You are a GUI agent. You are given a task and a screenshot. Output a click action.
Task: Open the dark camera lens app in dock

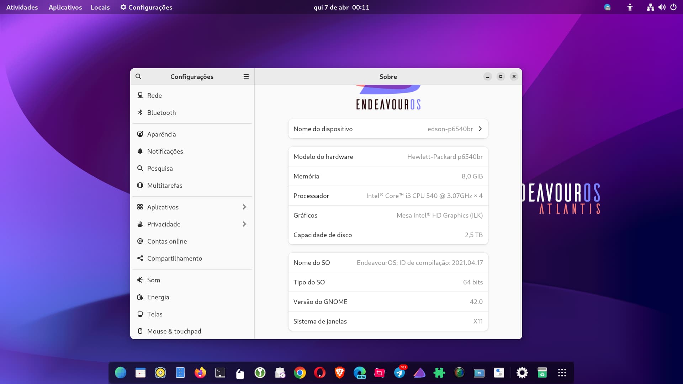(x=459, y=372)
